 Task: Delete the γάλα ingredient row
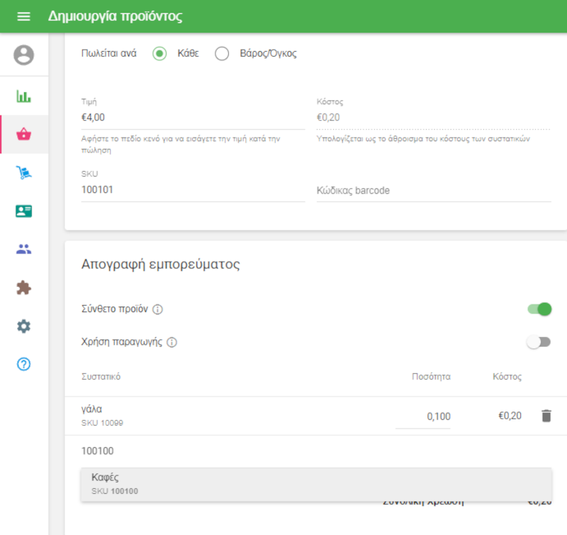546,416
